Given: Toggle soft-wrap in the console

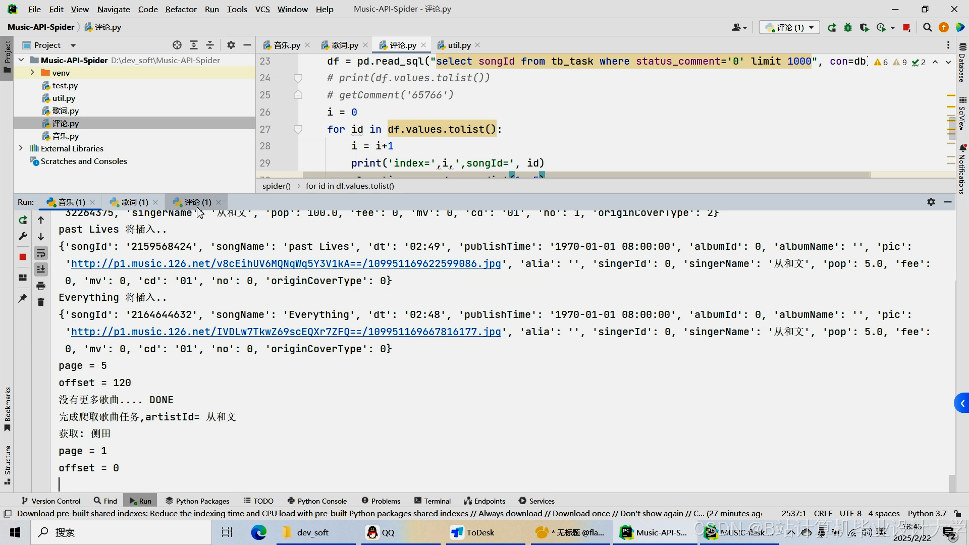Looking at the screenshot, I should tap(41, 253).
